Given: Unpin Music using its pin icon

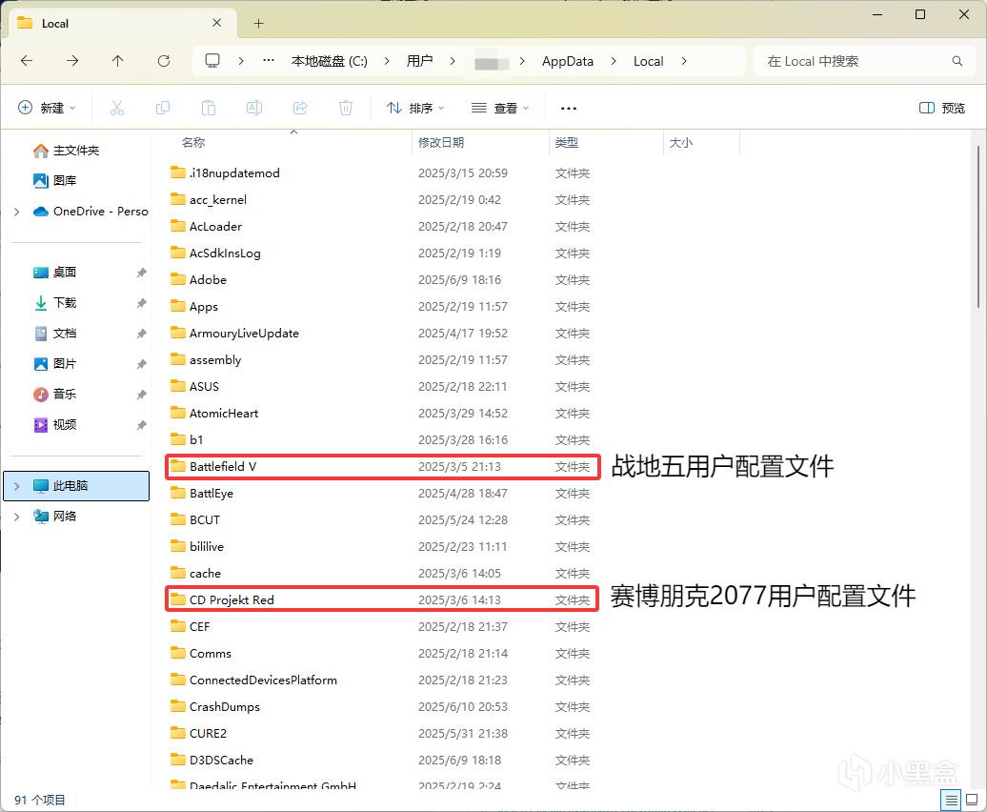Looking at the screenshot, I should (x=142, y=395).
